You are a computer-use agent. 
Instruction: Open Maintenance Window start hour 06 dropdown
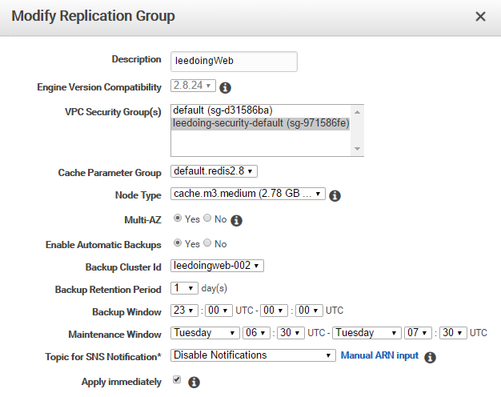[x=256, y=333]
